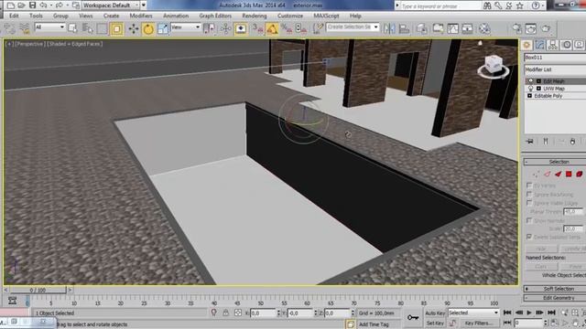This screenshot has height=329, width=586.
Task: Save the scene with the floppy icon
Action: click(33, 5)
